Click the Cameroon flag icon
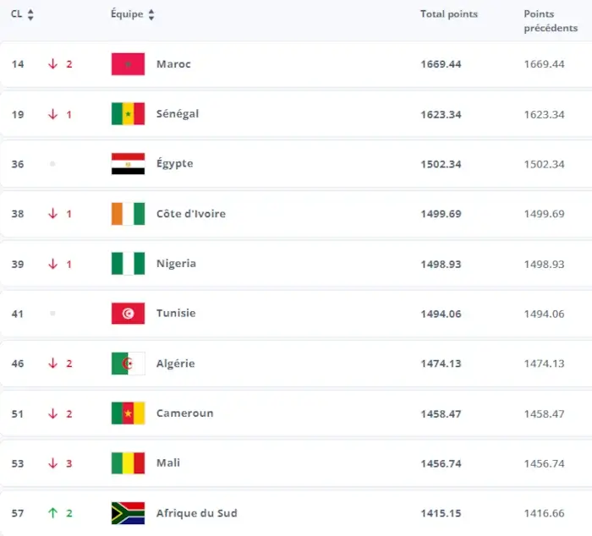Image resolution: width=592 pixels, height=536 pixels. [128, 413]
